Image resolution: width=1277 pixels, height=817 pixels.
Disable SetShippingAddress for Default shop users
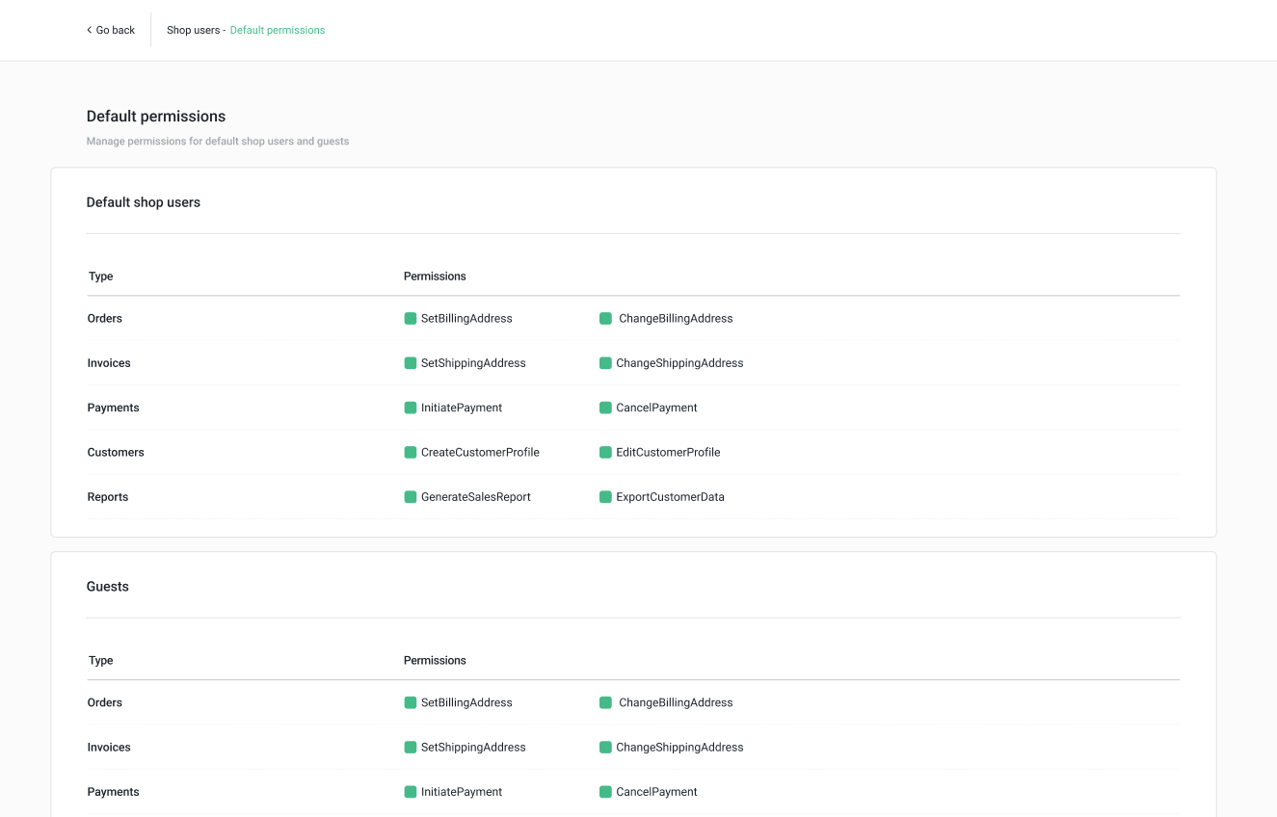411,363
